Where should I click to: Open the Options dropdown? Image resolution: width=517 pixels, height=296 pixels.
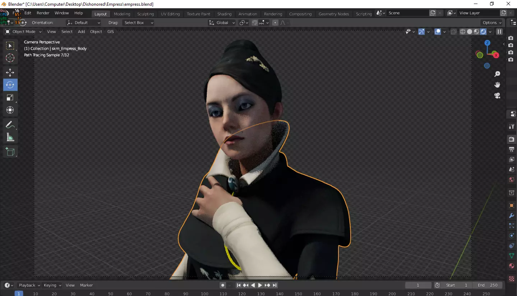[x=492, y=23]
